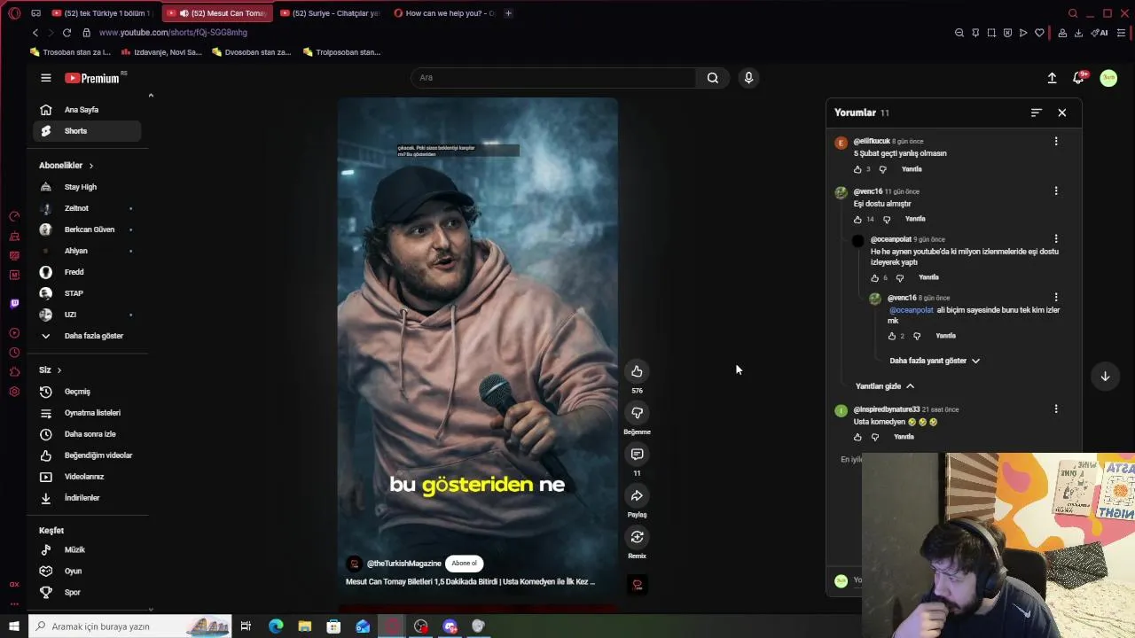This screenshot has height=638, width=1135.
Task: Switch to the "How can we help you?" tab
Action: (443, 13)
